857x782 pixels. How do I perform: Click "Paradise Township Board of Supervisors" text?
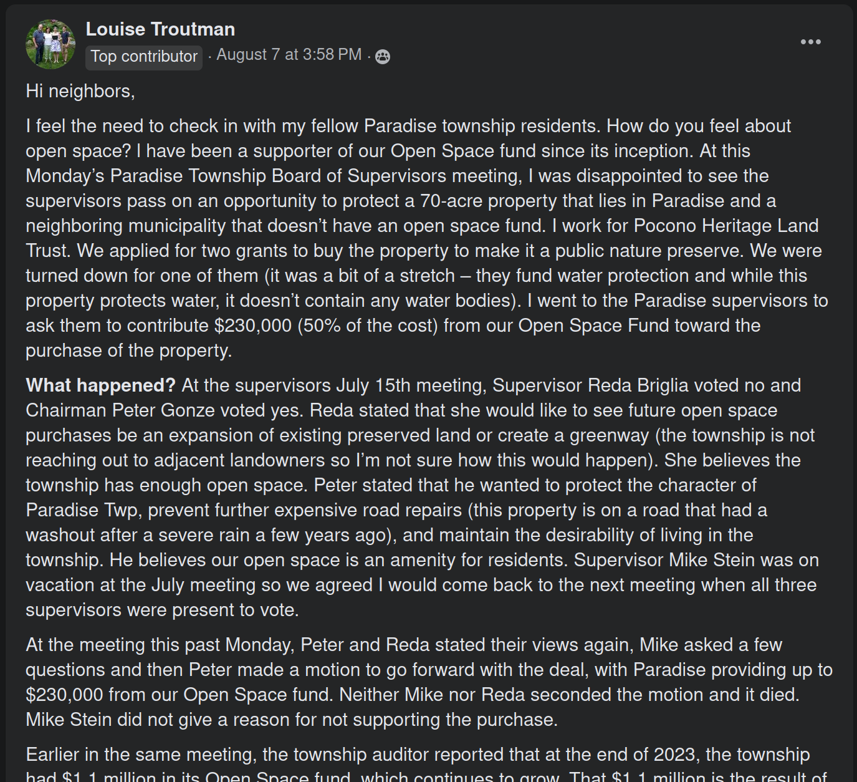(x=278, y=176)
